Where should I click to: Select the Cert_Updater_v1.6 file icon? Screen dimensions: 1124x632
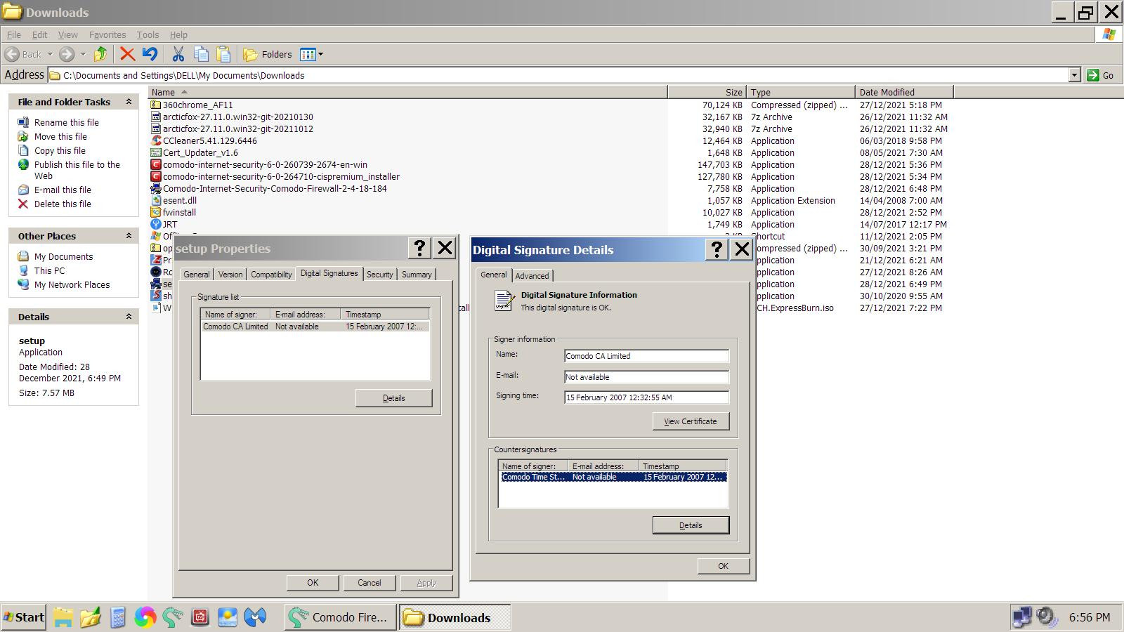[x=156, y=152]
